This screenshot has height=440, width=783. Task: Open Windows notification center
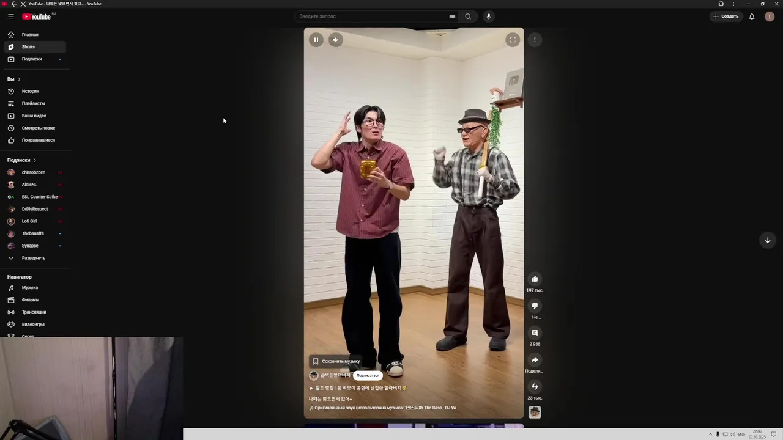coord(774,434)
